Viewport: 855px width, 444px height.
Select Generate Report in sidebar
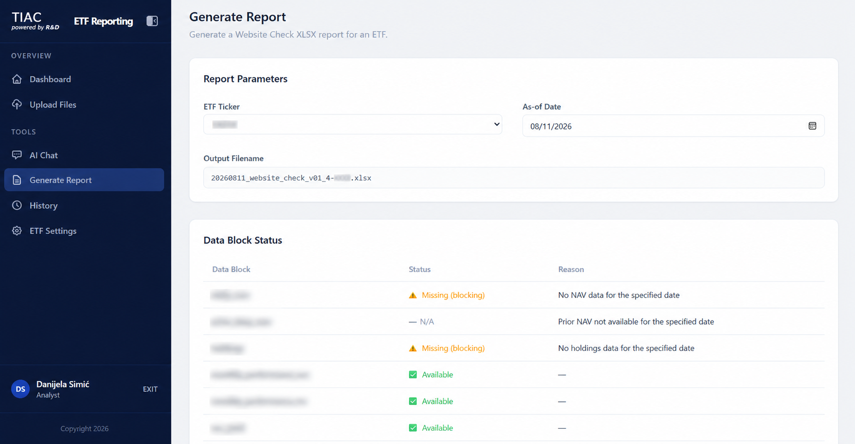click(84, 180)
